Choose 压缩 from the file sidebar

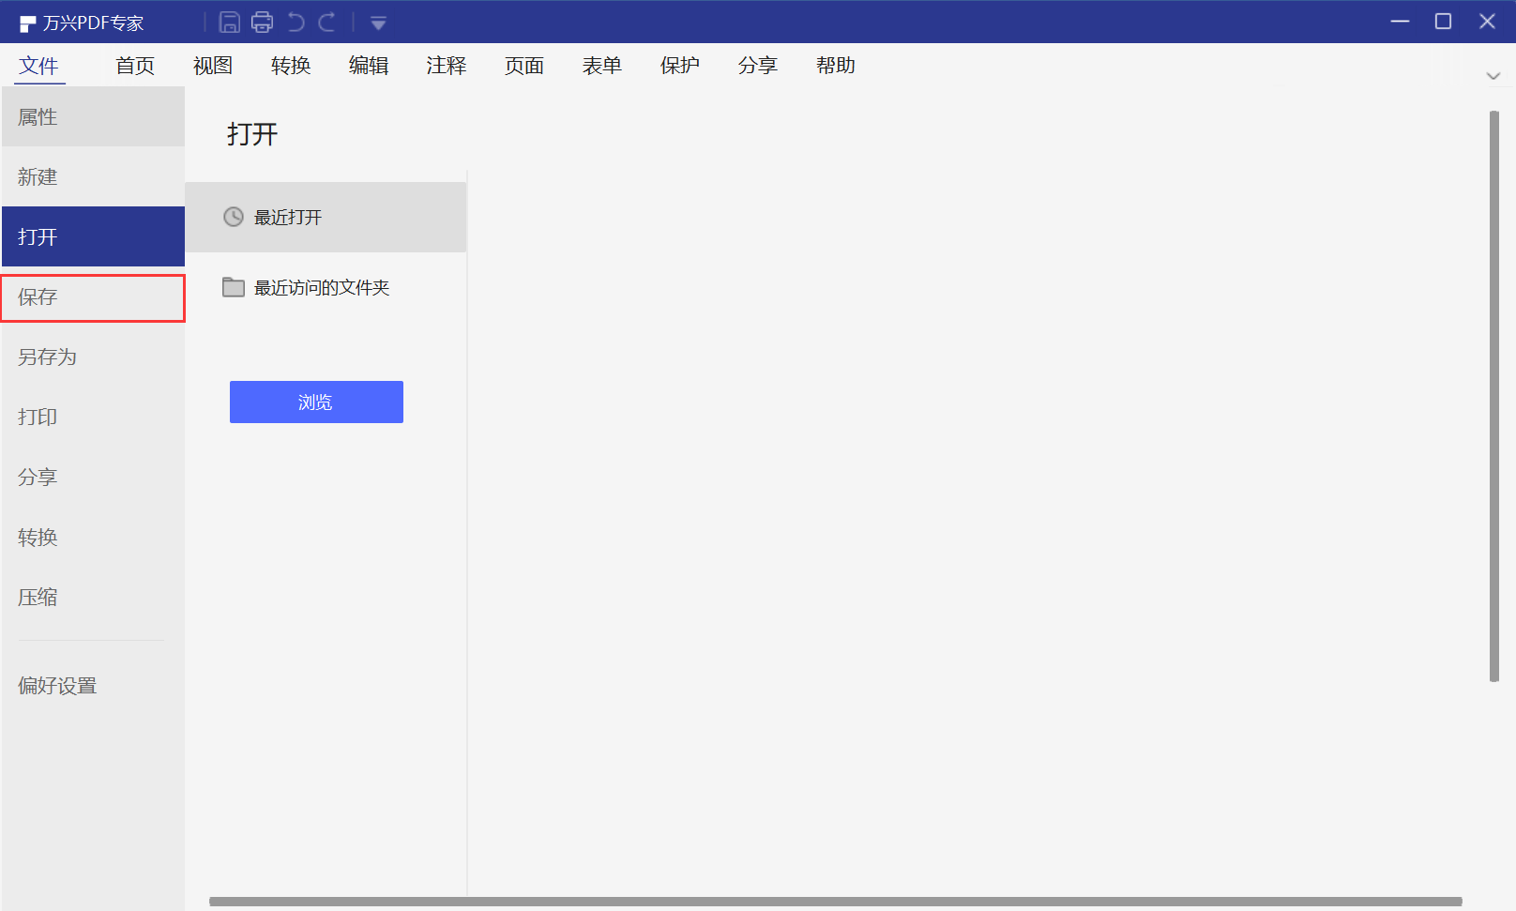[38, 597]
